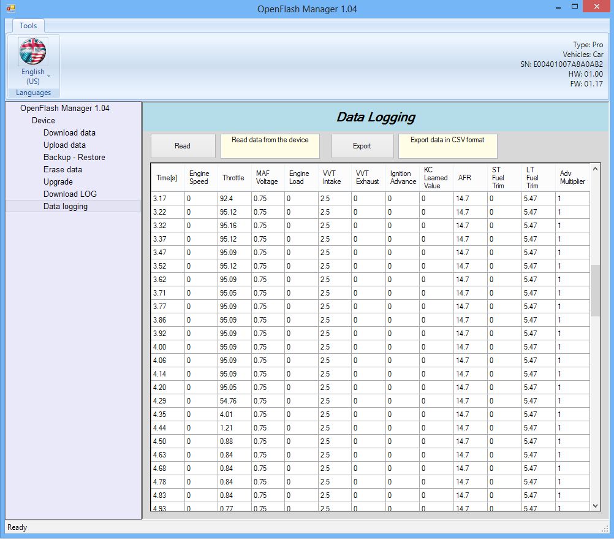Choose Erase data from the sidebar
Viewport: 614px width, 539px height.
[x=63, y=169]
